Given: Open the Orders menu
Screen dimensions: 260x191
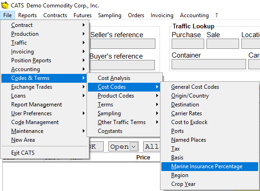Looking at the screenshot, I should click(x=136, y=15).
